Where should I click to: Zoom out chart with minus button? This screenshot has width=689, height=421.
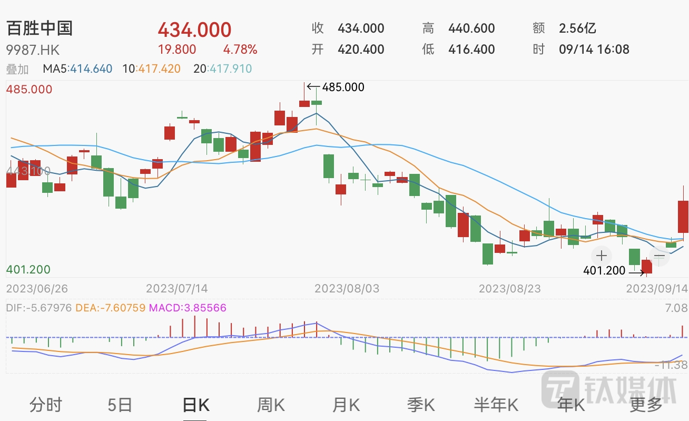660,256
